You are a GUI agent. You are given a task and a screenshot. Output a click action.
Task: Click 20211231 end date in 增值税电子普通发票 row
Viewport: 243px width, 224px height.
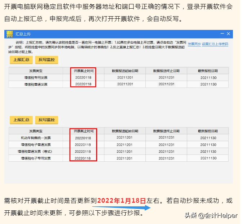coord(166,145)
